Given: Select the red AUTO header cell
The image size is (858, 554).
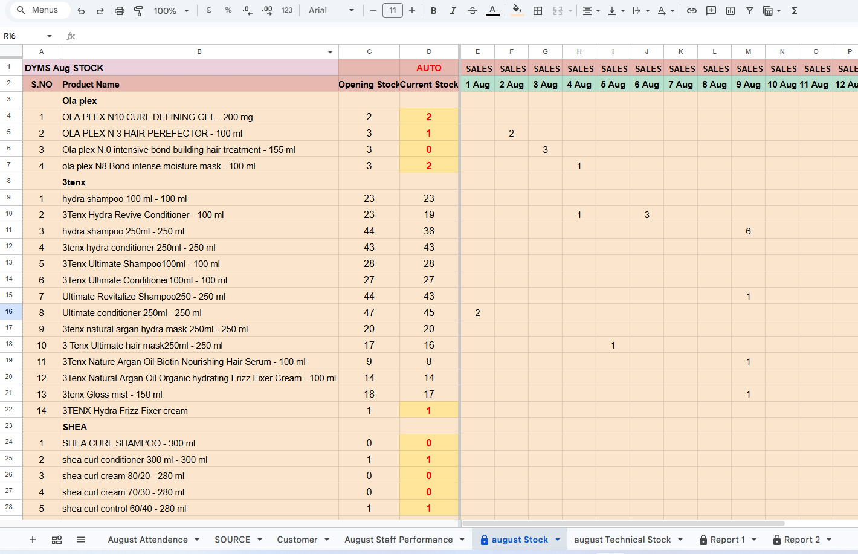Looking at the screenshot, I should [x=429, y=67].
